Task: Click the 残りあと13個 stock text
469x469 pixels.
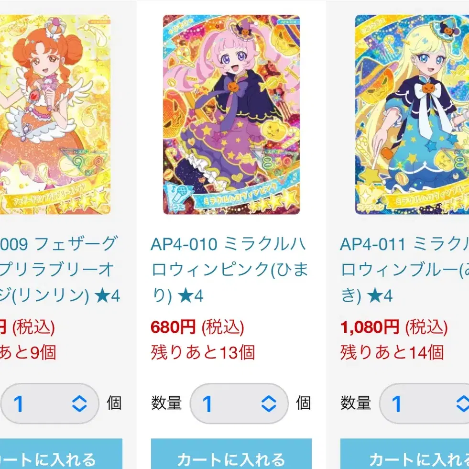Action: 203,352
